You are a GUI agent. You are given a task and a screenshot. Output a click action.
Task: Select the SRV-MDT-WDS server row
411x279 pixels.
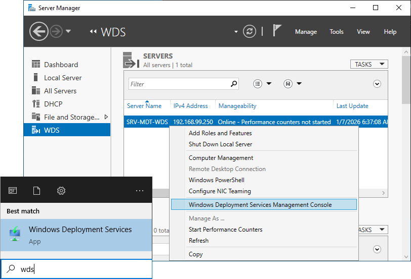point(256,122)
